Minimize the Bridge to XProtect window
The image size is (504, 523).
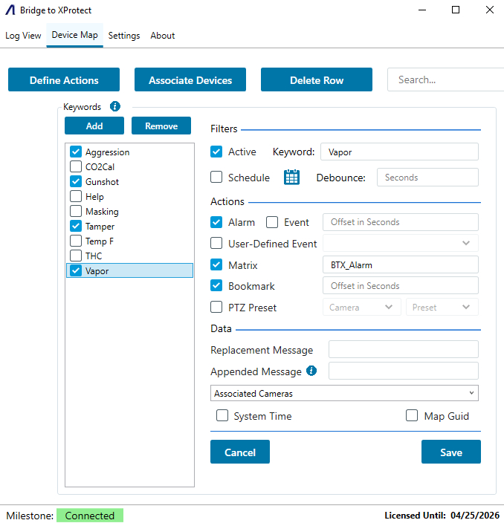pyautogui.click(x=422, y=10)
